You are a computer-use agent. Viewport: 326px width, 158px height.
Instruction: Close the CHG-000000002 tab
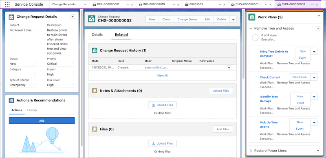pos(317,4)
